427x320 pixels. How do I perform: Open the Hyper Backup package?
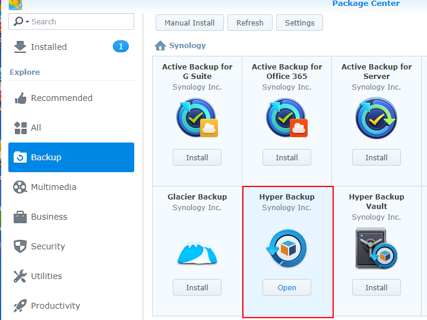[x=287, y=287]
